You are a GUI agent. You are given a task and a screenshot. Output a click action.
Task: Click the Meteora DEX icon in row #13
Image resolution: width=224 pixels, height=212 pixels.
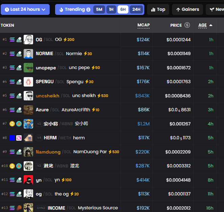coord(19,208)
